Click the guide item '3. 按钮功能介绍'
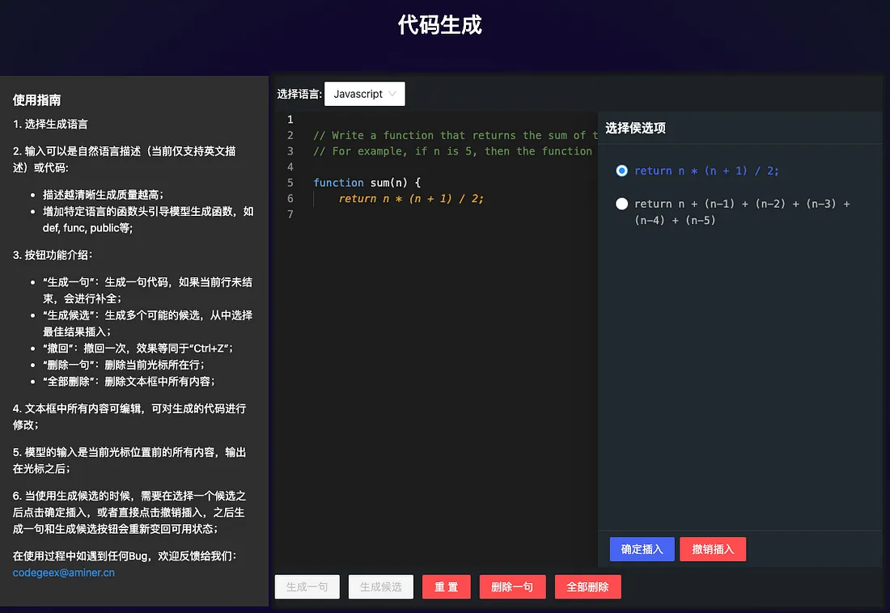The height and width of the screenshot is (613, 890). point(53,255)
